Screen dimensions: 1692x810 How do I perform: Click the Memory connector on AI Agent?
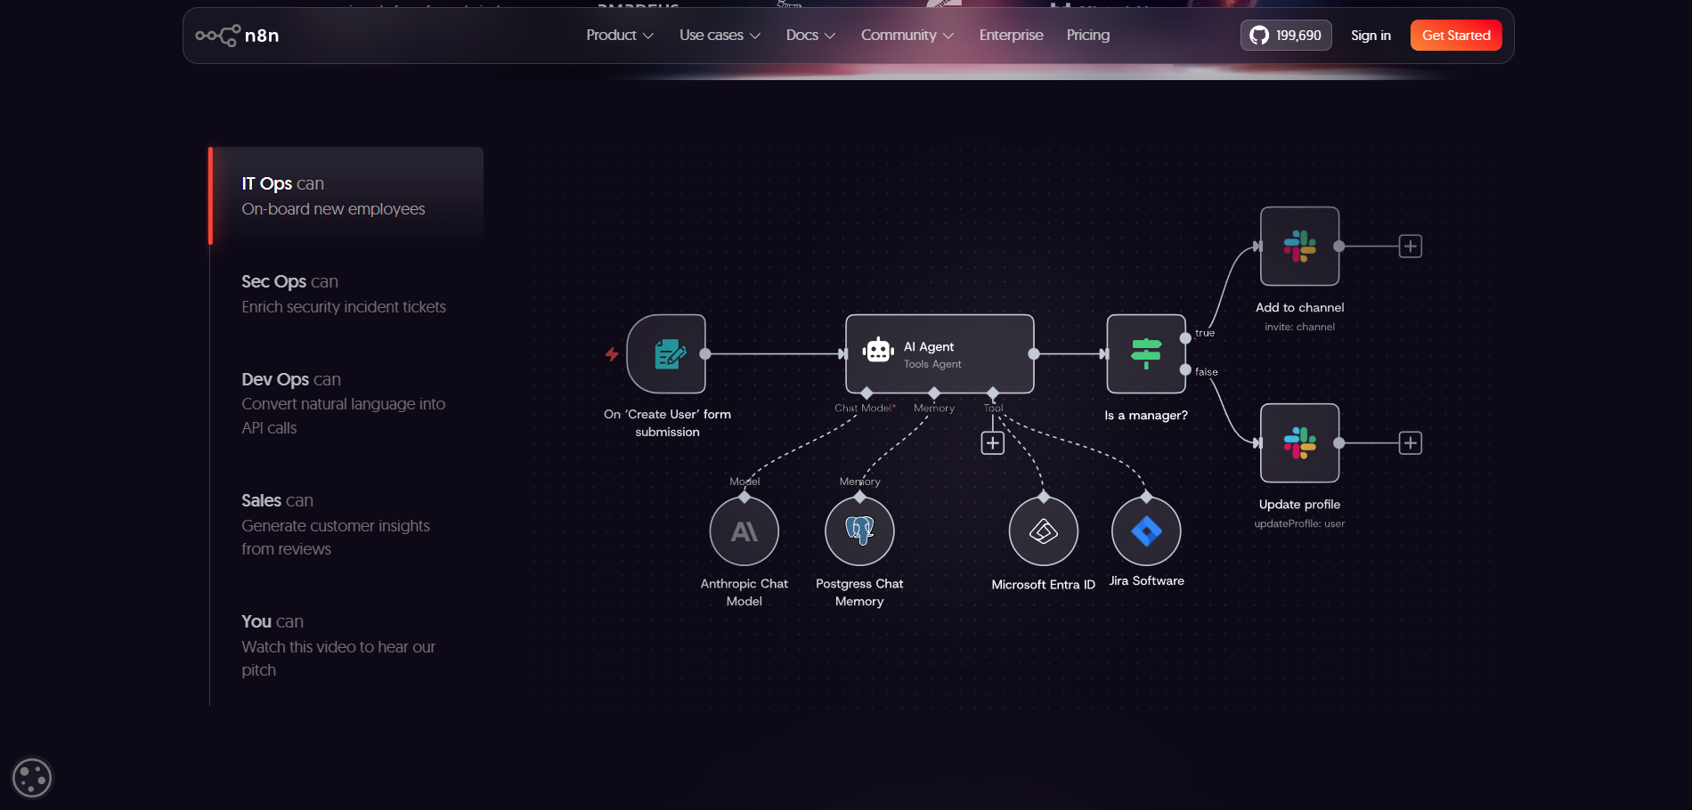(x=934, y=393)
